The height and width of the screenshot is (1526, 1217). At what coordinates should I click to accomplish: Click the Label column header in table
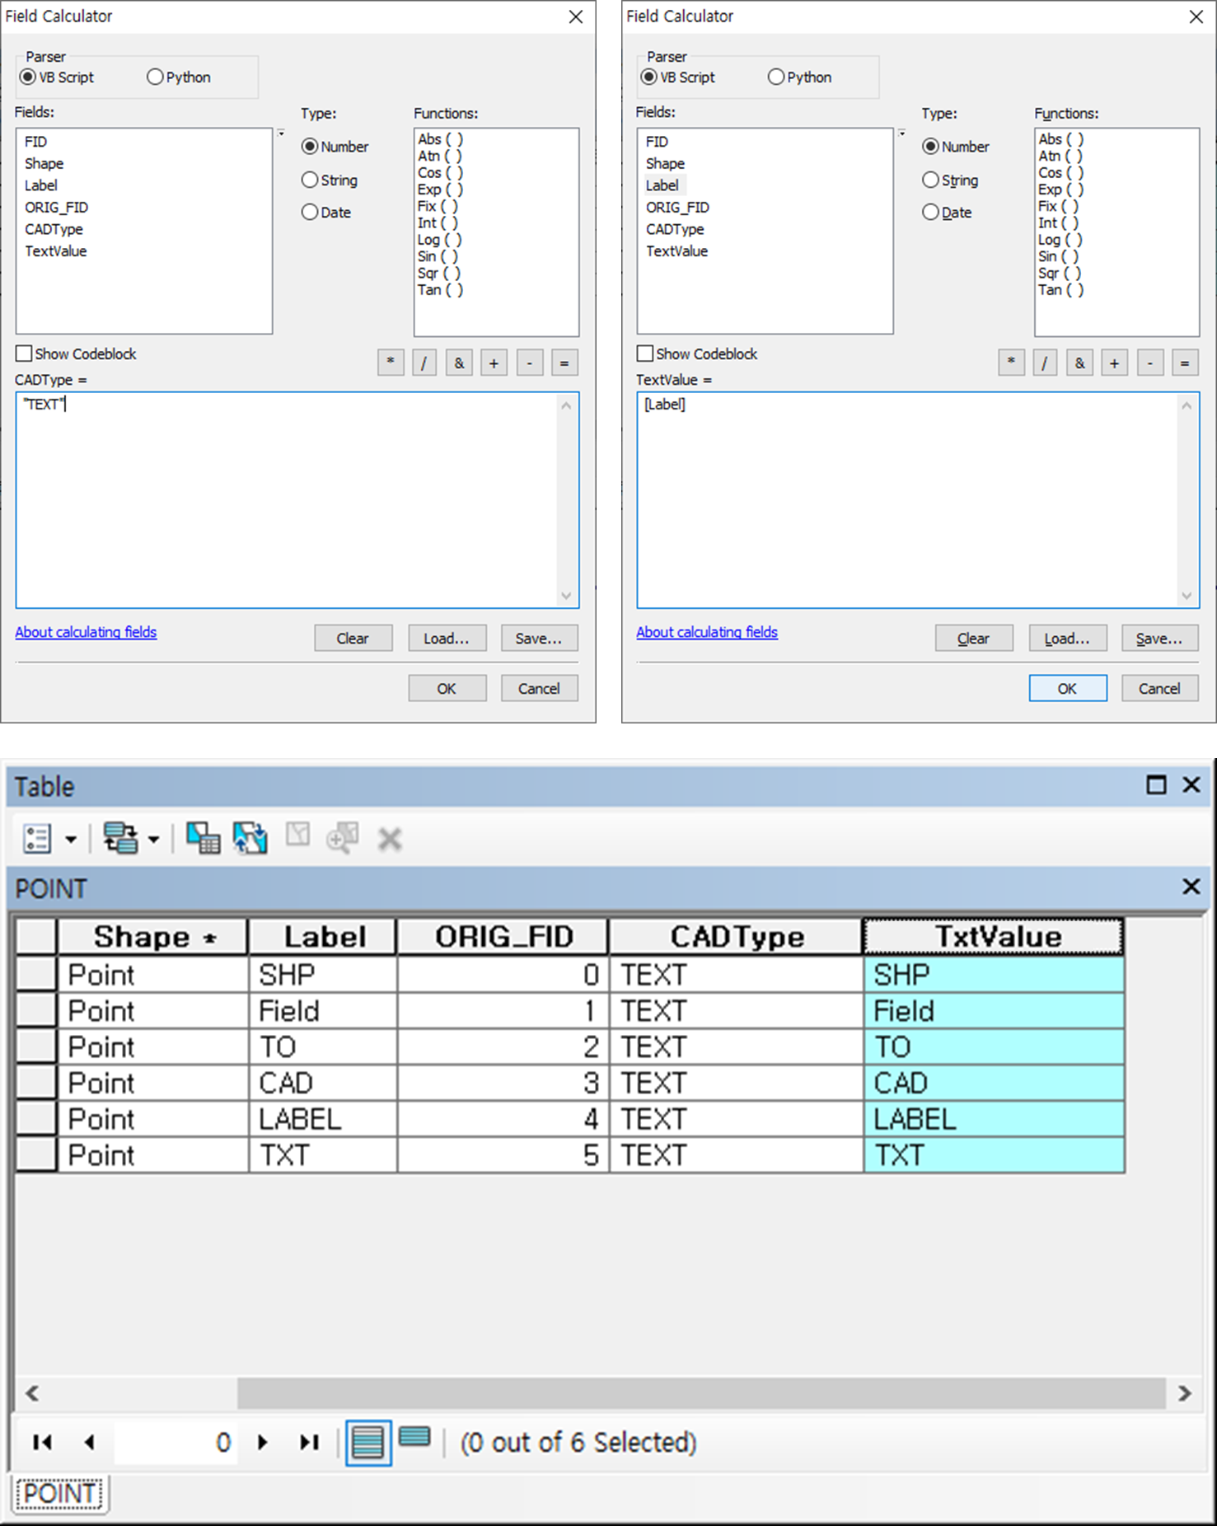tap(323, 937)
